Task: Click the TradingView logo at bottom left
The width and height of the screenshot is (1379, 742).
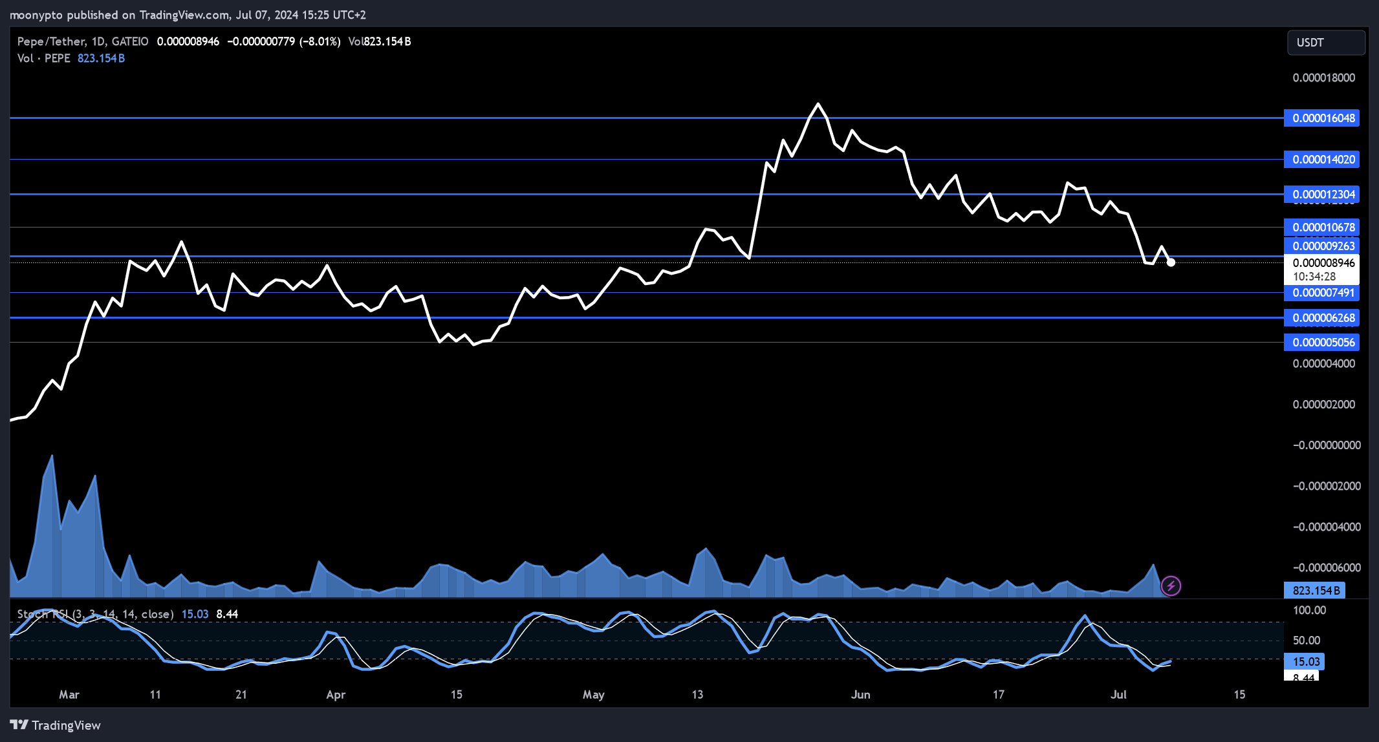Action: pyautogui.click(x=56, y=725)
